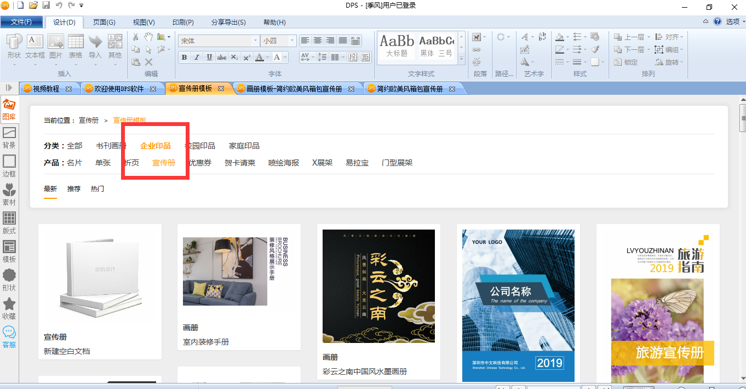Select the 校园印品 category link
Viewport: 746px width, 389px height.
tap(200, 146)
